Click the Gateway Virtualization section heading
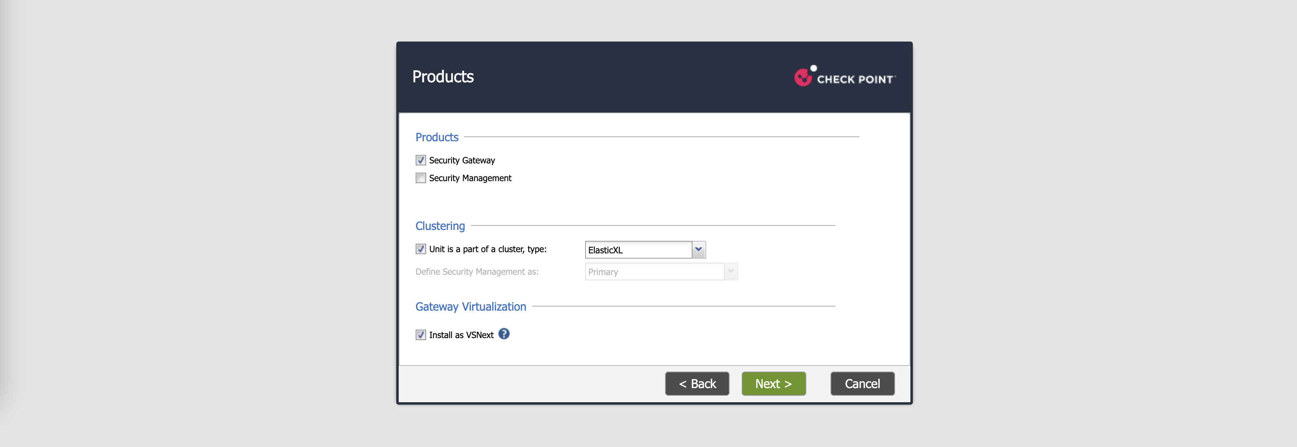The height and width of the screenshot is (447, 1297). point(470,307)
